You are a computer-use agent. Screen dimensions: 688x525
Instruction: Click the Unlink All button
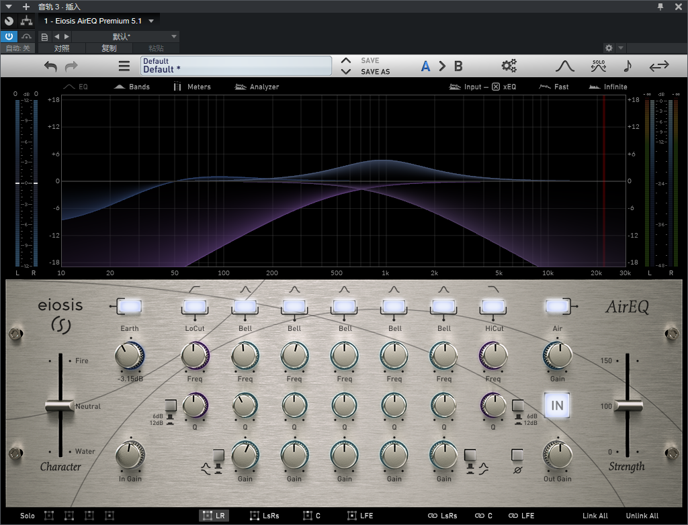pyautogui.click(x=642, y=516)
